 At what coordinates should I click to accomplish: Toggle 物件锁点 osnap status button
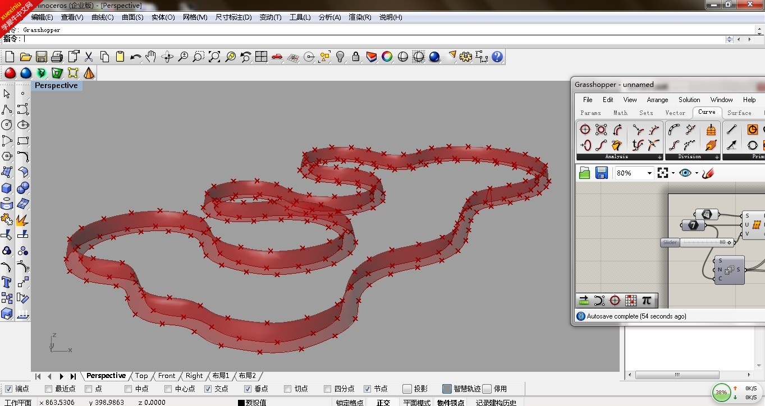click(451, 403)
